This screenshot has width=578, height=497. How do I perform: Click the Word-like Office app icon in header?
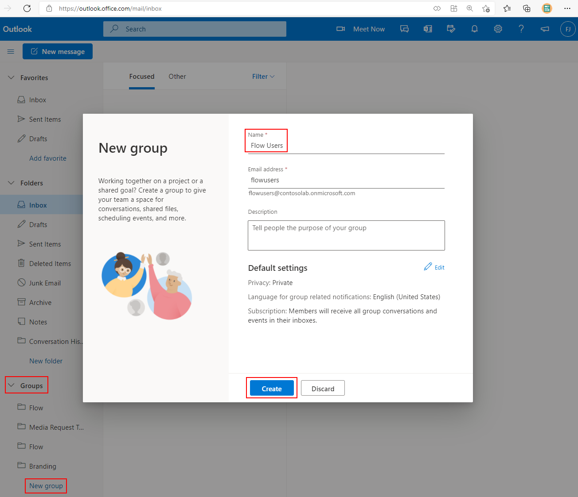pos(428,29)
